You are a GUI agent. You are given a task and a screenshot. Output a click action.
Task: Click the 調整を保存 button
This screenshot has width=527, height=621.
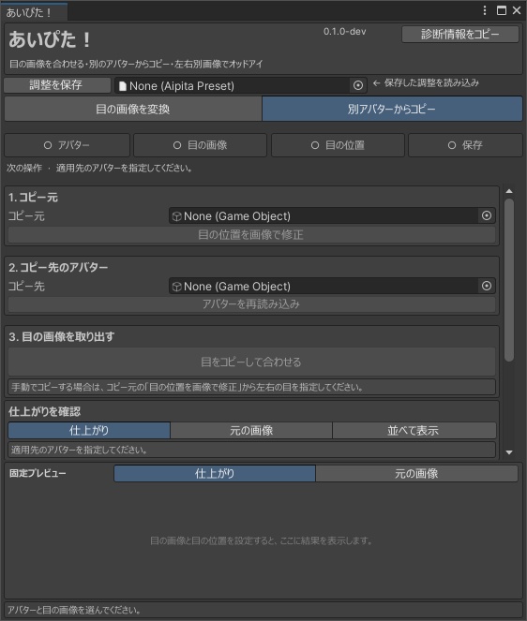coord(57,85)
